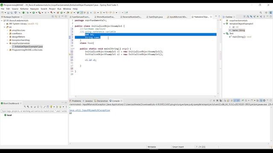Switch to SumDigits.java editor tab

[x=154, y=17]
